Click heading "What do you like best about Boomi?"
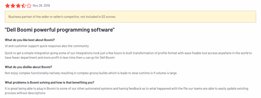261x98 pixels. (30, 40)
